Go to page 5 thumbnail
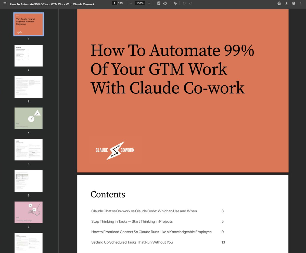The image size is (306, 253). 29,149
